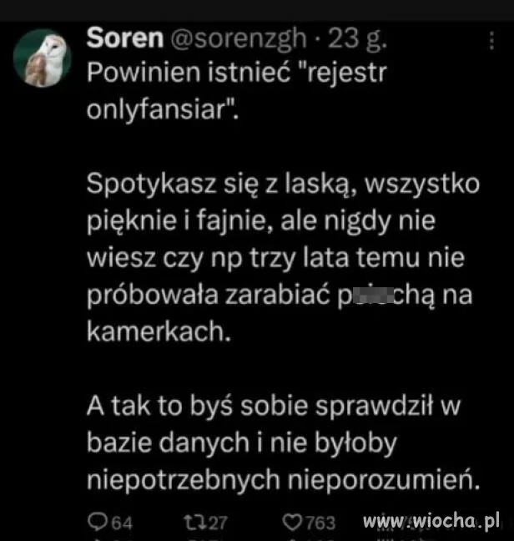Click the paragraph starting "Spotykasz się z laską"
The width and height of the screenshot is (514, 541).
click(x=283, y=257)
